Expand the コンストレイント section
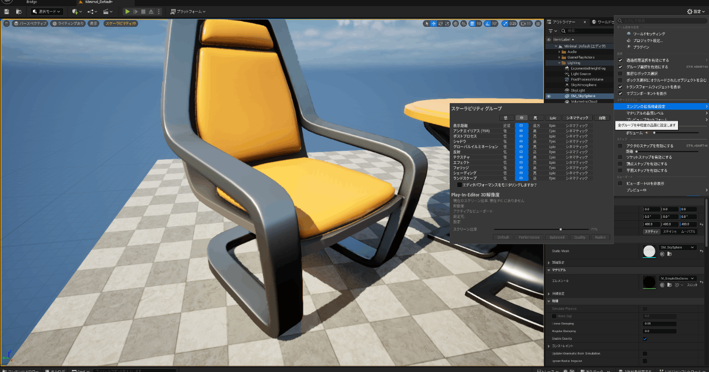Image resolution: width=709 pixels, height=372 pixels. click(x=549, y=346)
